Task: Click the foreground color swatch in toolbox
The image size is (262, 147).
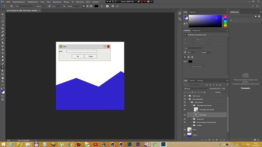Action: [2, 91]
